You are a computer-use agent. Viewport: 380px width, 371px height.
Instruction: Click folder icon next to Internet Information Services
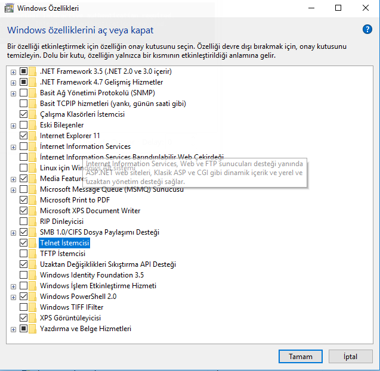[x=32, y=146]
